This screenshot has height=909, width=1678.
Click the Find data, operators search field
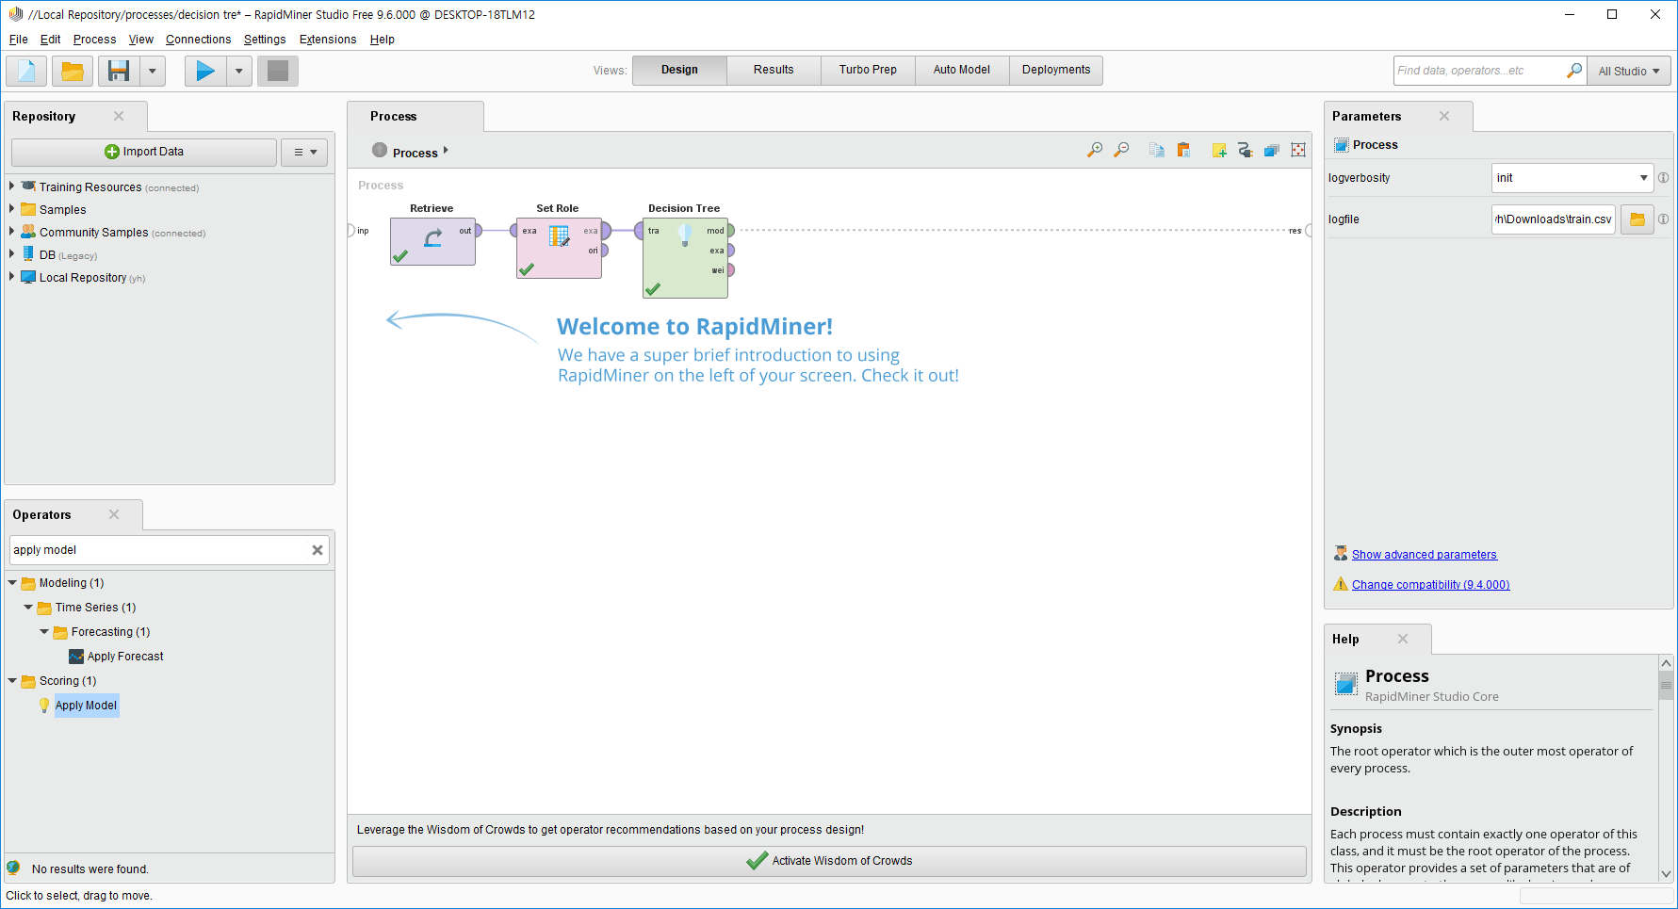(x=1479, y=71)
